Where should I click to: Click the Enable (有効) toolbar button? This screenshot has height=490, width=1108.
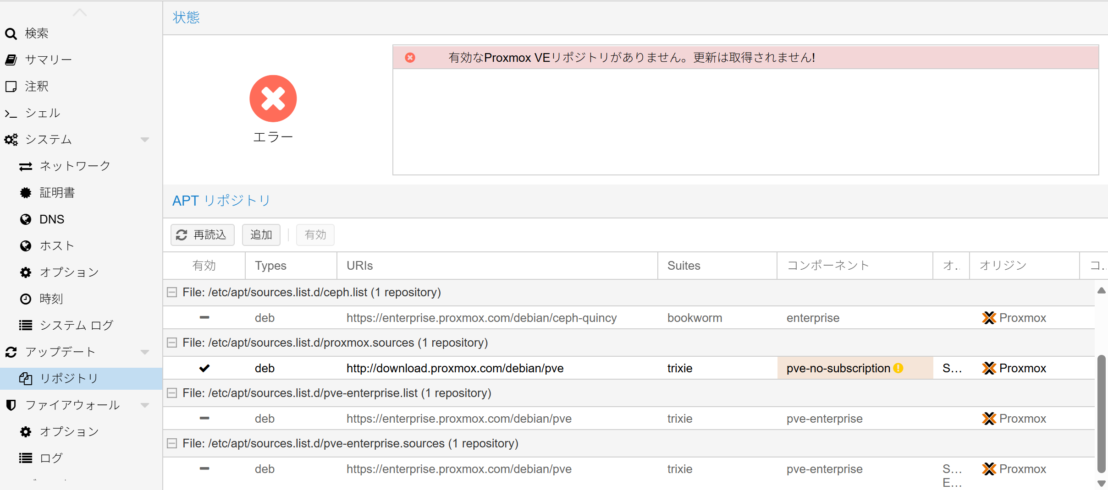pyautogui.click(x=315, y=235)
